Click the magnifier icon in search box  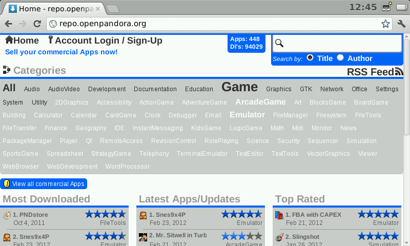point(279,43)
